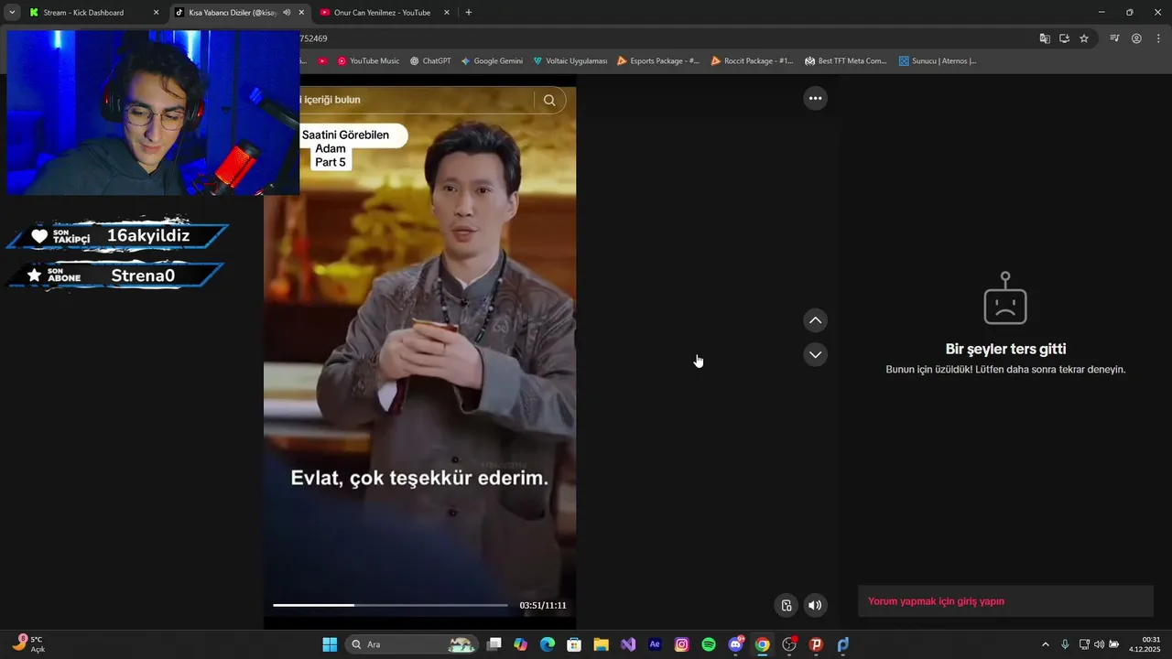1172x659 pixels.
Task: Go to next video with down chevron
Action: [815, 354]
